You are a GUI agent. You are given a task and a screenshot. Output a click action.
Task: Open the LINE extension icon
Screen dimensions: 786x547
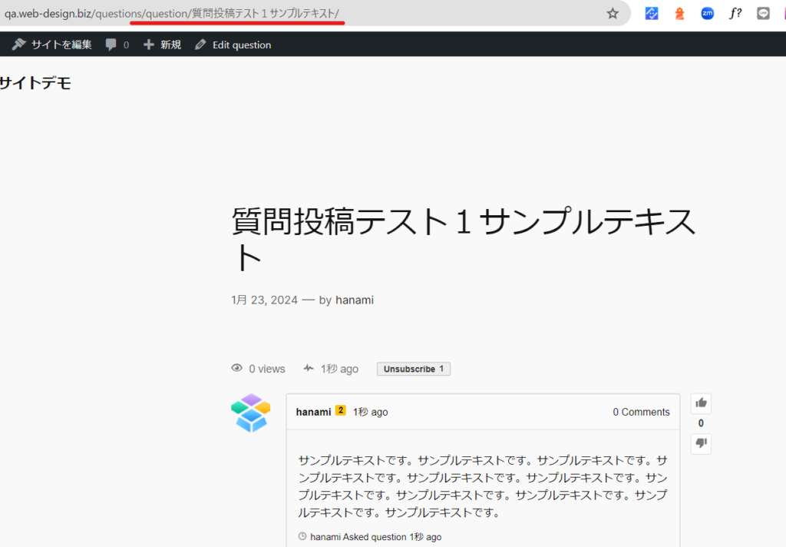pos(763,13)
